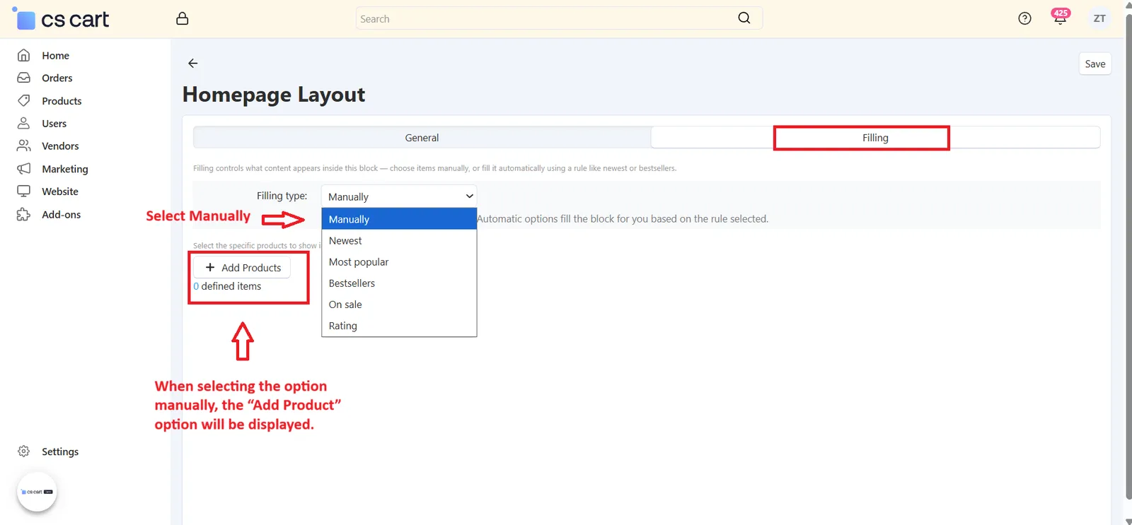The height and width of the screenshot is (525, 1132).
Task: Open Users in the sidebar menu
Action: 54,124
